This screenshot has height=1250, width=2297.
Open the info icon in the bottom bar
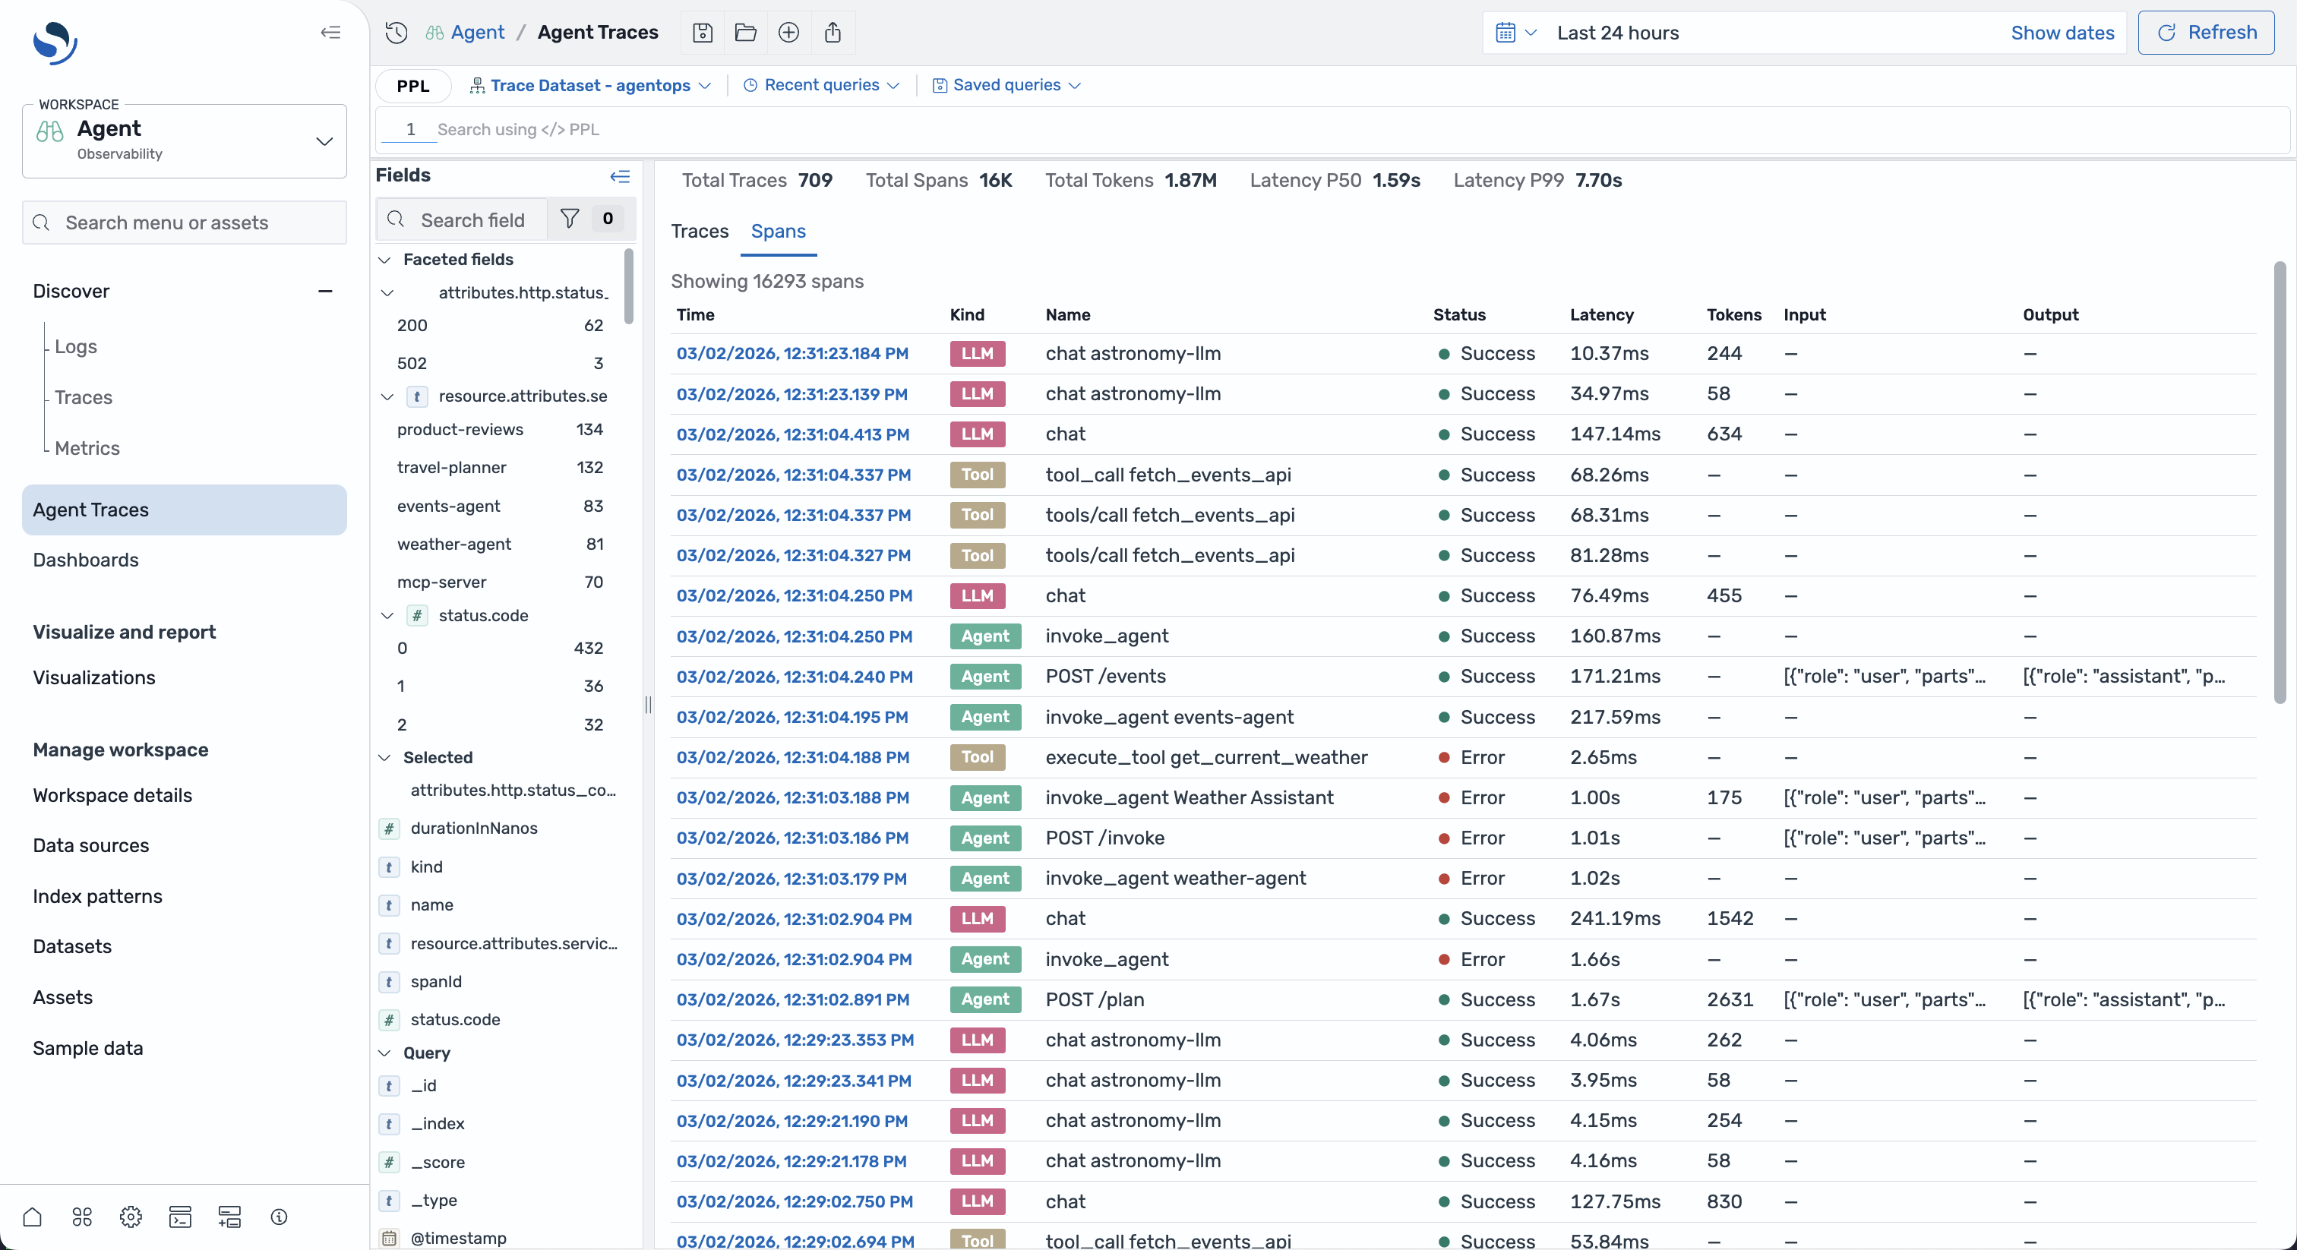279,1218
